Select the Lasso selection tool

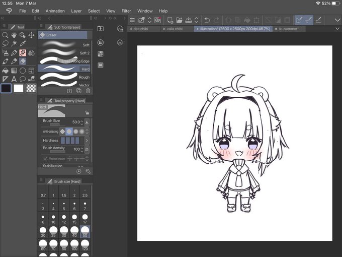pyautogui.click(x=5, y=43)
